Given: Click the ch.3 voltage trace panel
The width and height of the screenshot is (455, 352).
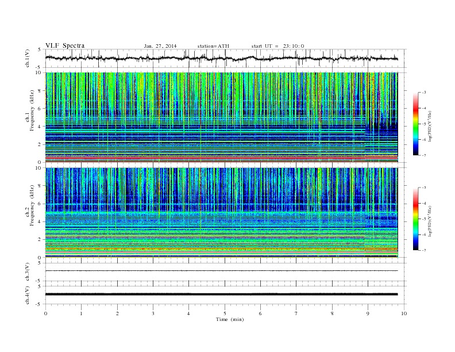Looking at the screenshot, I should [x=226, y=272].
